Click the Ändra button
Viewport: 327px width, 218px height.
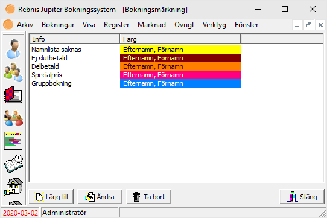(x=100, y=197)
